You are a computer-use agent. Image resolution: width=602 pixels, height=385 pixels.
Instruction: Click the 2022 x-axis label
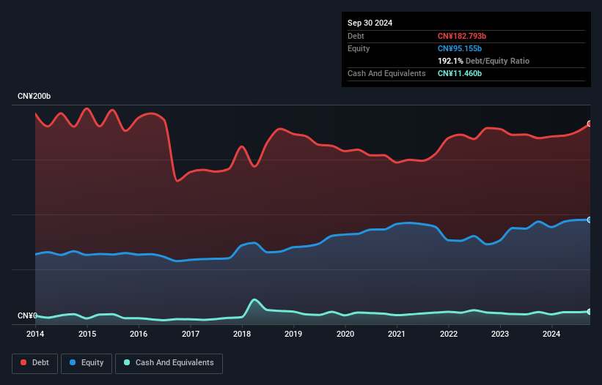click(x=449, y=334)
